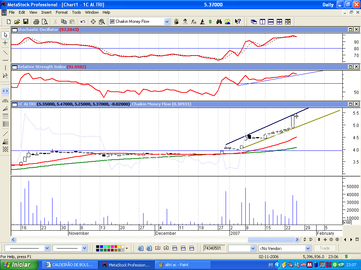This screenshot has height=270, width=361.
Task: Select the Print icon in toolbar
Action: click(x=36, y=21)
